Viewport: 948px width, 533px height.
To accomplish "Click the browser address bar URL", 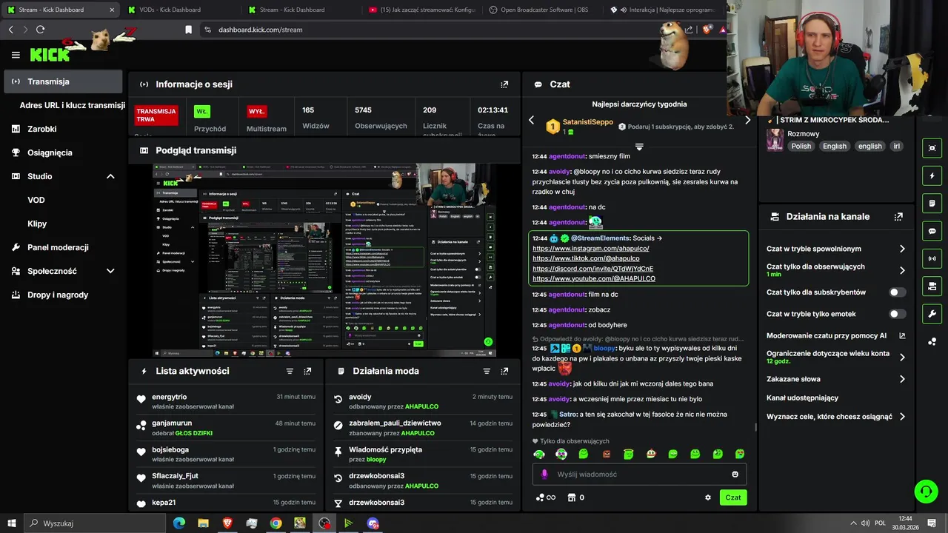I will click(x=260, y=30).
